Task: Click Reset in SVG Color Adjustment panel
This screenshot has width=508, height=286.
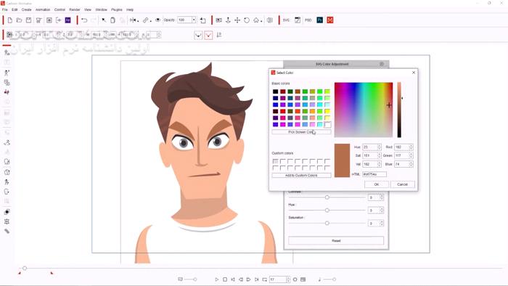Action: click(x=336, y=241)
